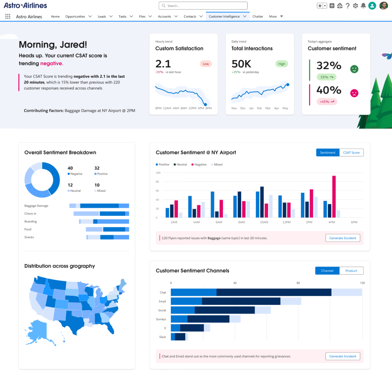The image size is (392, 383).
Task: Click the Negative legend color swatch
Action: pyautogui.click(x=192, y=164)
